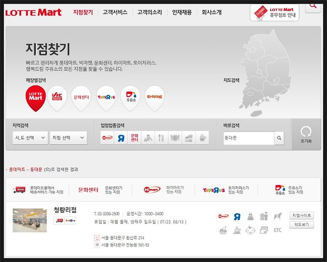Select the 주유소 gas station pin
The height and width of the screenshot is (262, 327).
(130, 98)
